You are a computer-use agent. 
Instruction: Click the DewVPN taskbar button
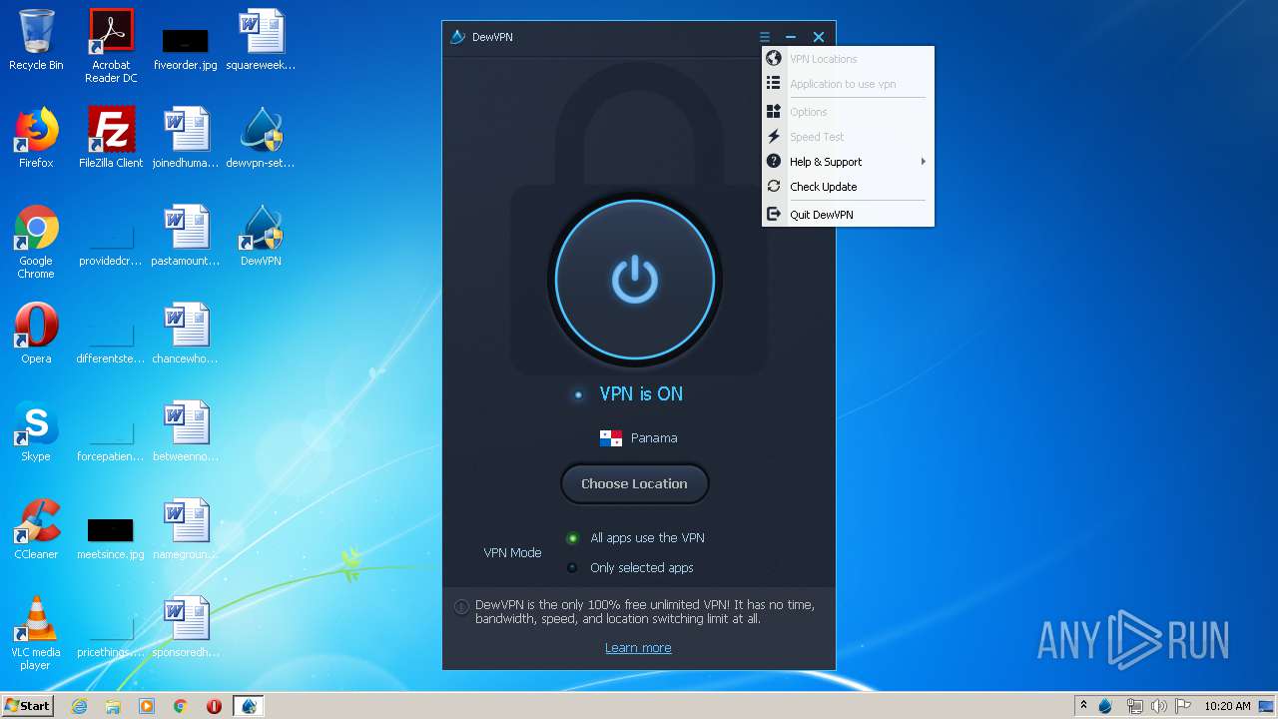coord(249,706)
